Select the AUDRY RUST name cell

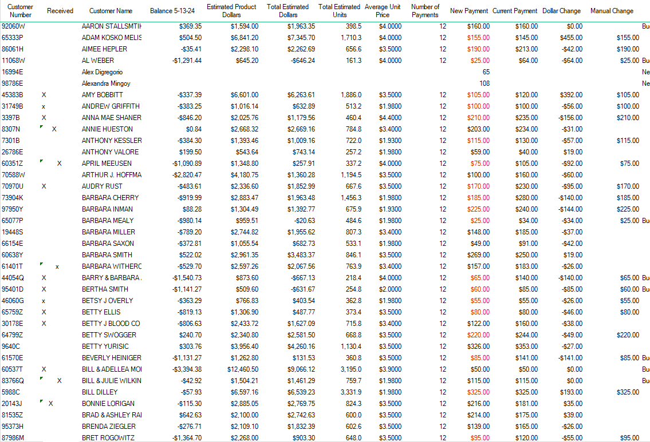pyautogui.click(x=102, y=186)
